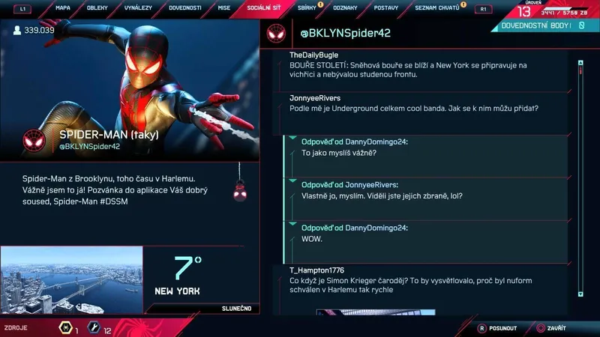The height and width of the screenshot is (337, 600).
Task: Click the ZAVŘÍT close prompt
Action: 556,328
